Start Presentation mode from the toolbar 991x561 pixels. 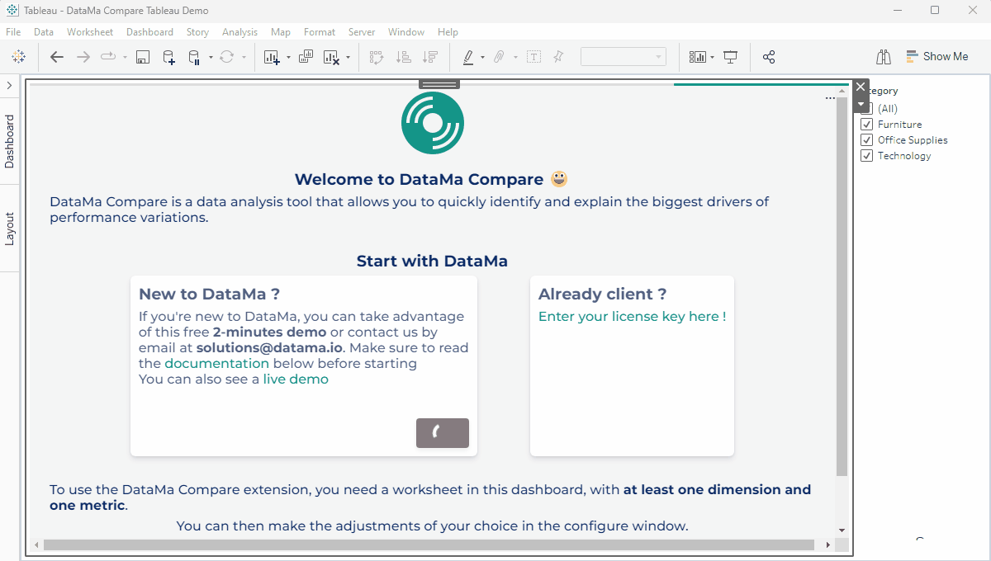click(x=730, y=57)
